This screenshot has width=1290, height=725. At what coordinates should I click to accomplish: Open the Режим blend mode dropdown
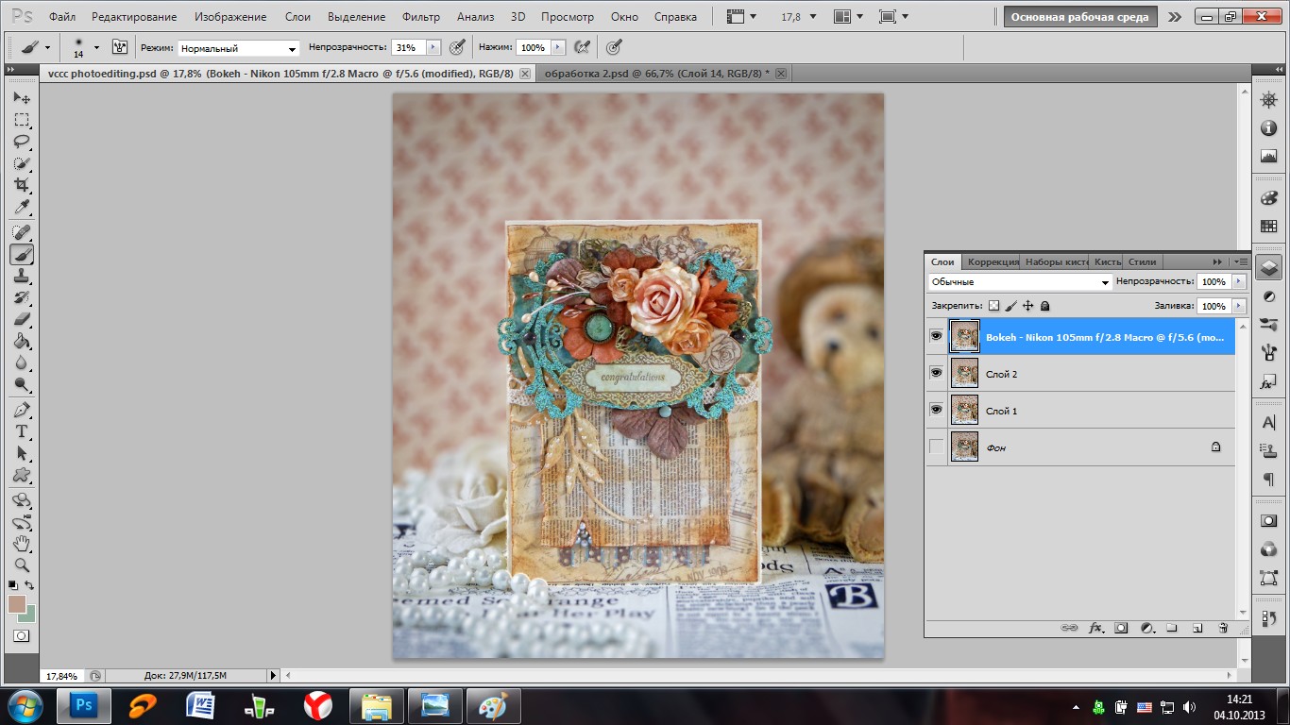coord(239,48)
